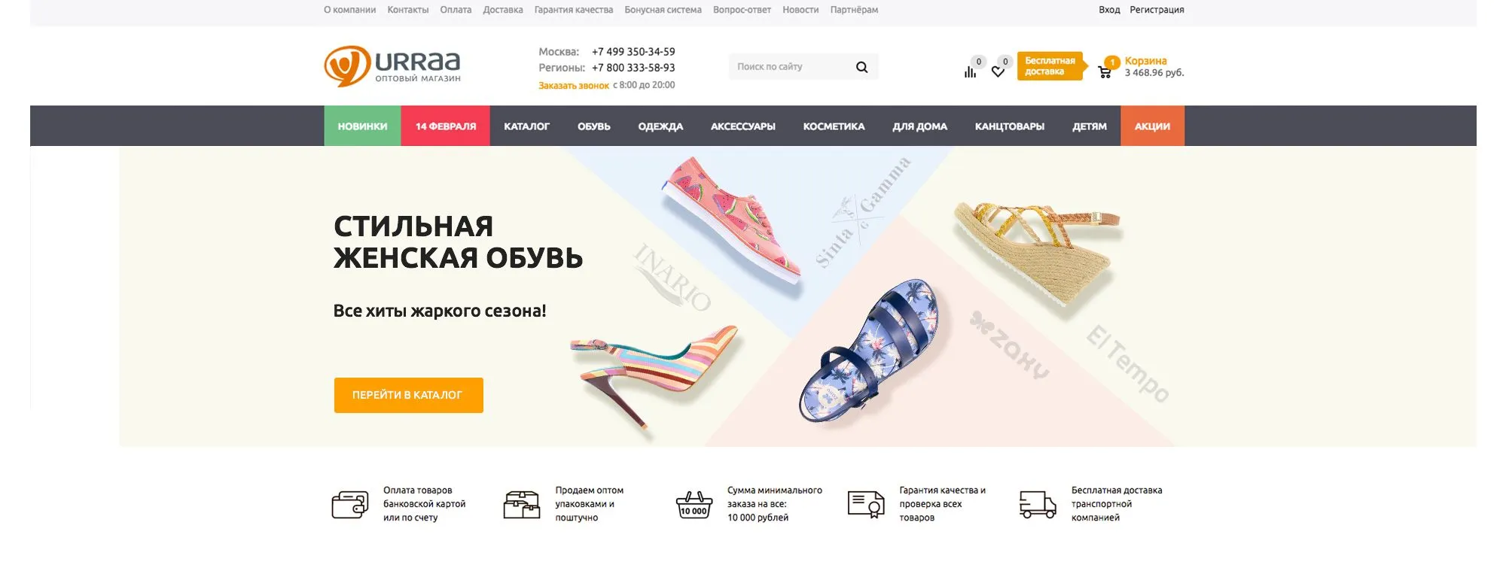Click the URRAA logo
This screenshot has width=1506, height=580.
coord(392,66)
